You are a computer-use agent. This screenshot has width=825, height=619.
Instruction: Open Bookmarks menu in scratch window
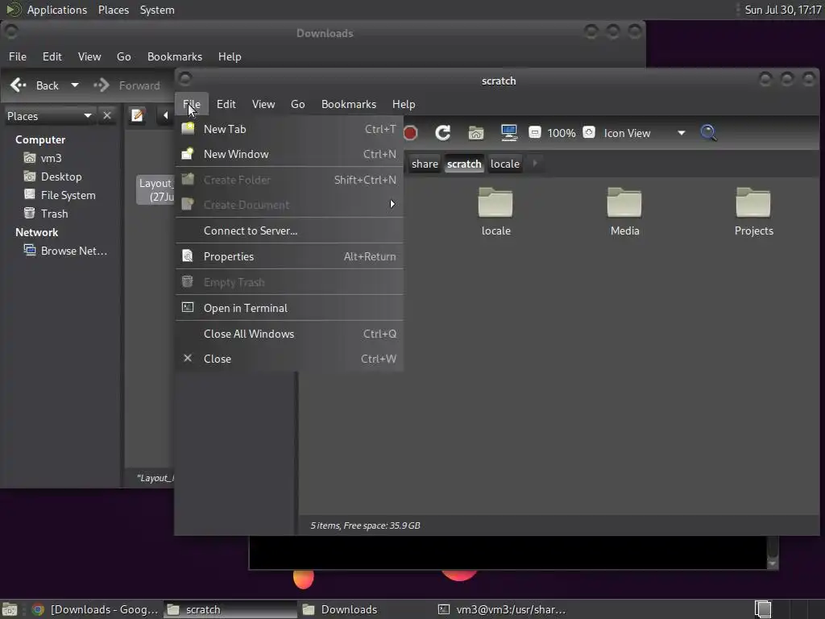tap(349, 104)
